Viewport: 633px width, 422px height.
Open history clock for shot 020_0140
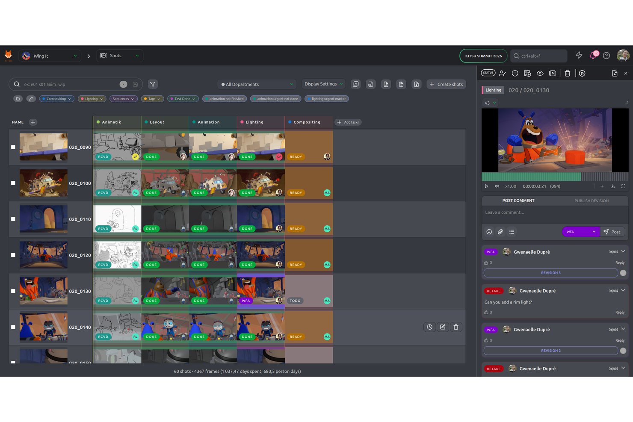[x=430, y=327]
